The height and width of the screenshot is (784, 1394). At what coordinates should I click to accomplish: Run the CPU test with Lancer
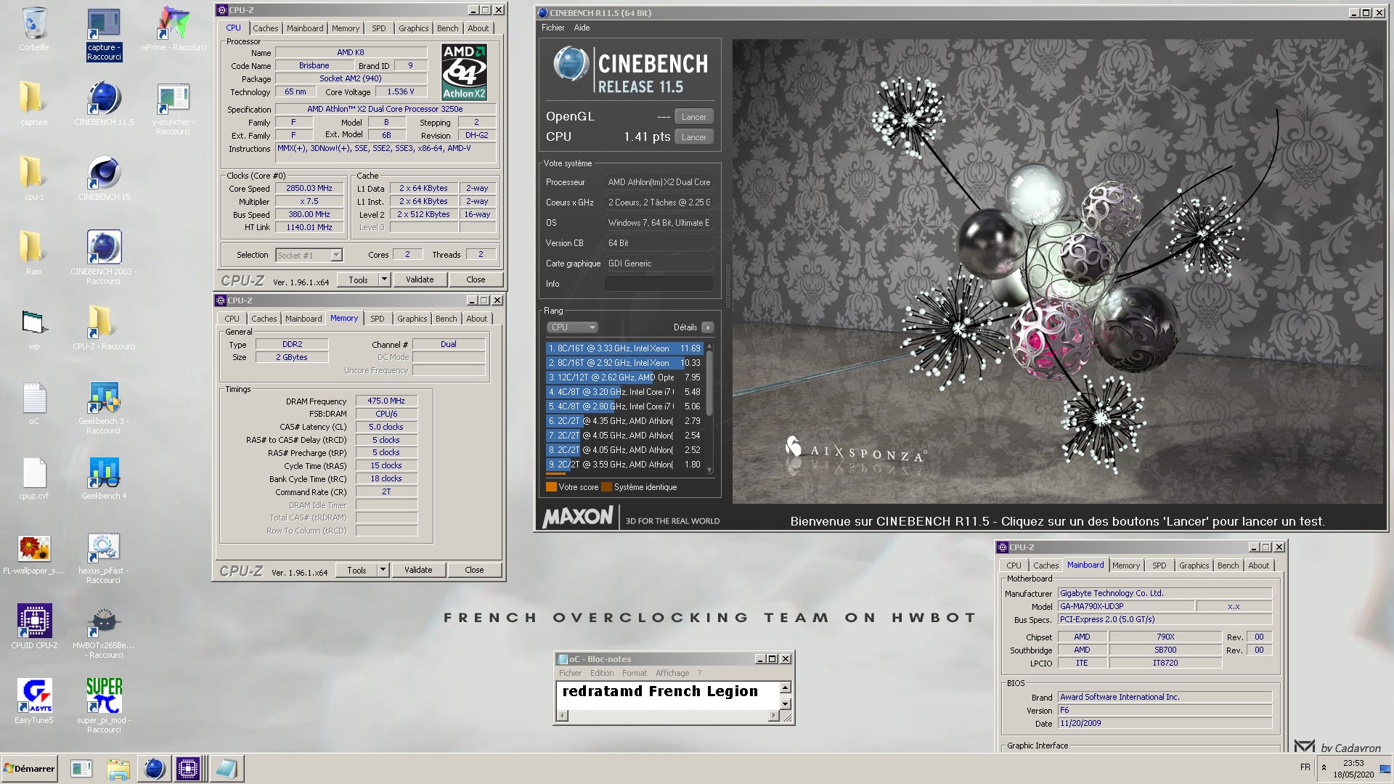[693, 137]
